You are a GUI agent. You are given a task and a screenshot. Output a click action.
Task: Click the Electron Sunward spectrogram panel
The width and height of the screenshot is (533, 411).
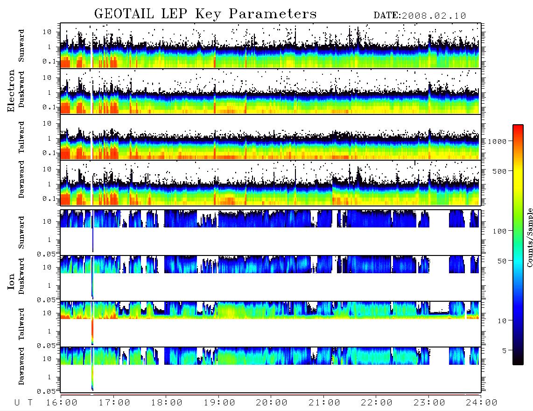pos(271,46)
